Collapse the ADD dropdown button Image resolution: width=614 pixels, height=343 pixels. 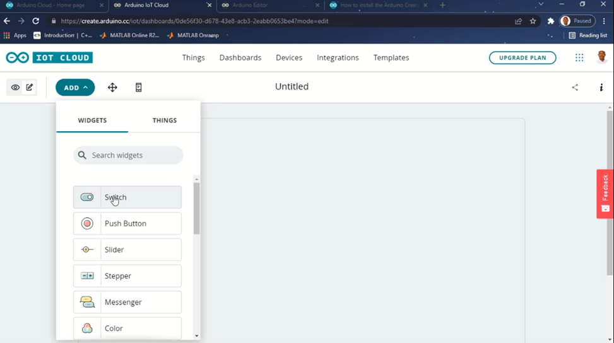[x=75, y=87]
